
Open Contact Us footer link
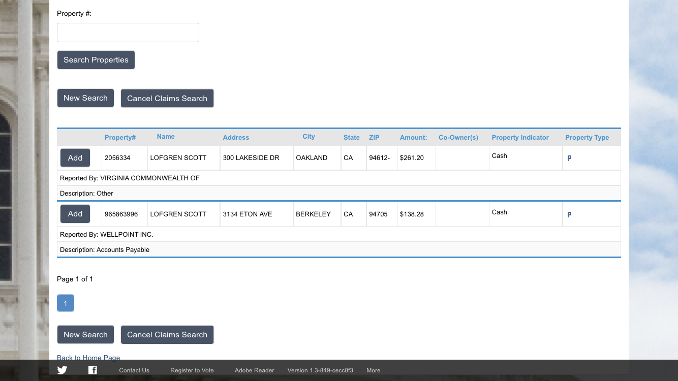coord(134,370)
